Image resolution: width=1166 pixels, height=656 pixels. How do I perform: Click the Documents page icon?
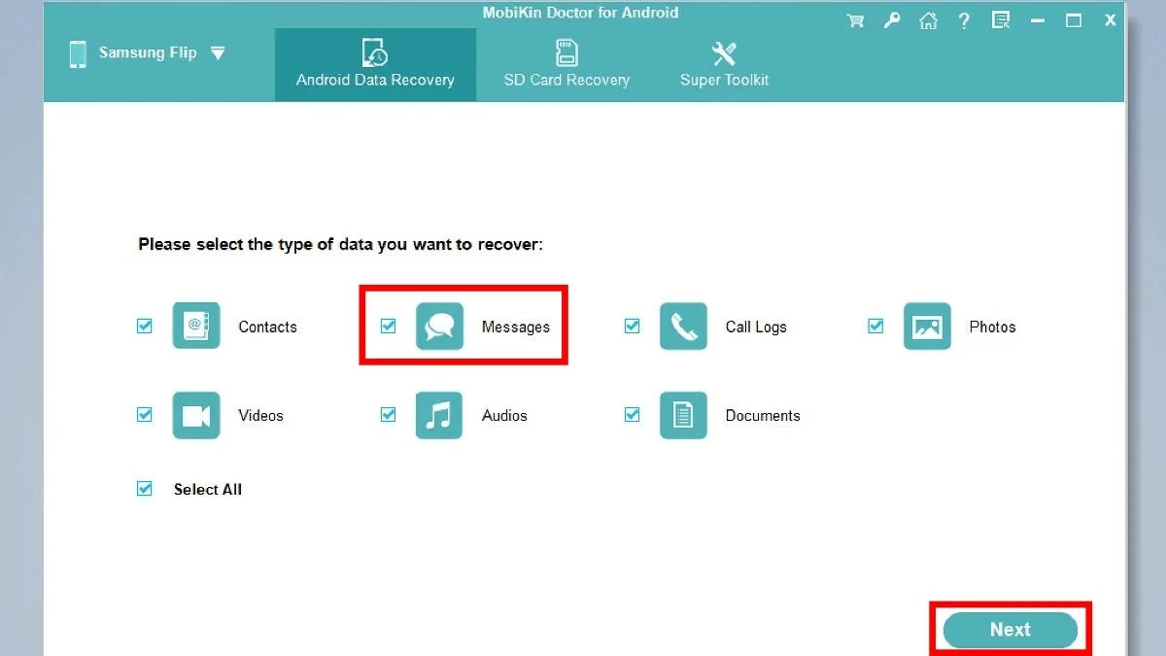[683, 415]
